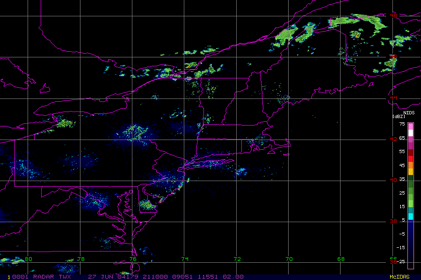The height and width of the screenshot is (280, 421).
Task: Click the pink 75 dBZ color band
Action: (411, 126)
